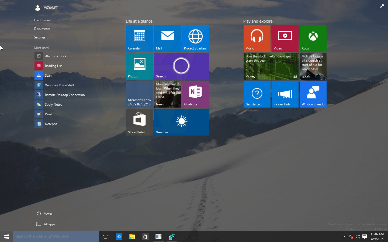The width and height of the screenshot is (388, 242).
Task: Click the Insider Hub tile
Action: 285,94
